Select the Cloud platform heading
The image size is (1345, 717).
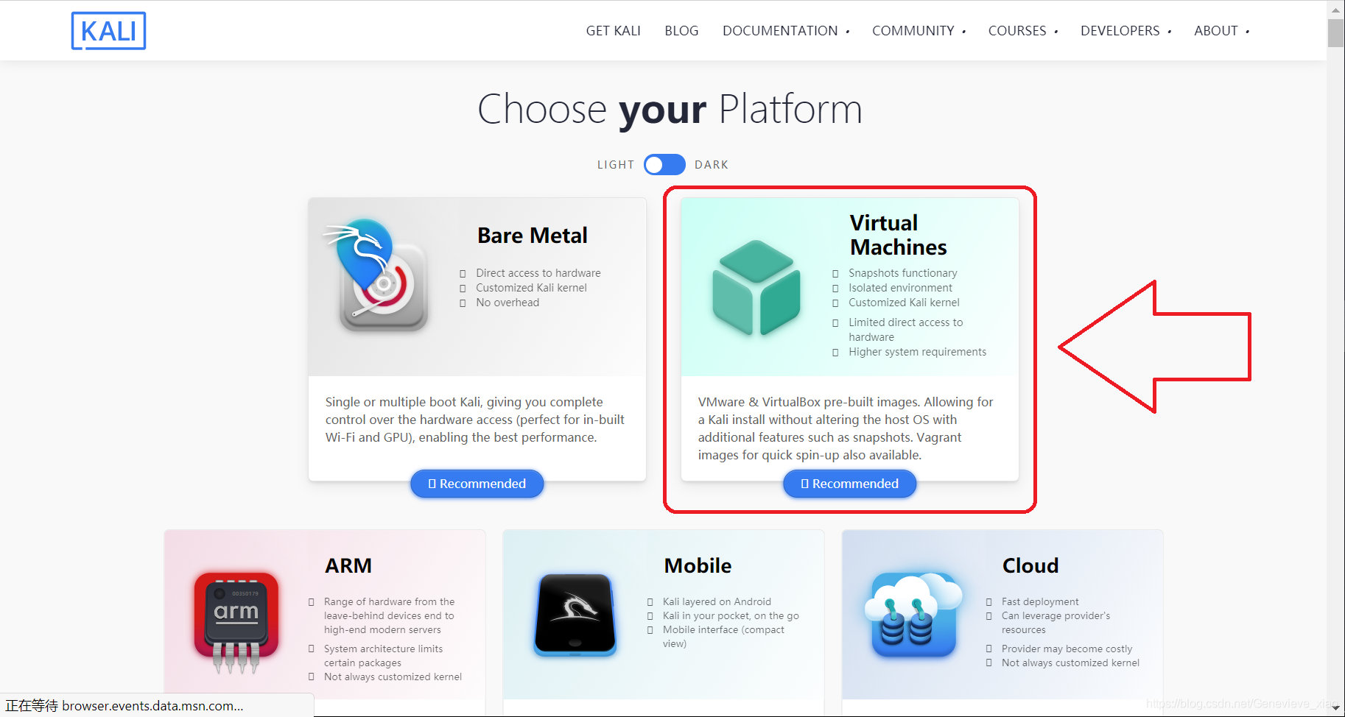tap(1030, 565)
